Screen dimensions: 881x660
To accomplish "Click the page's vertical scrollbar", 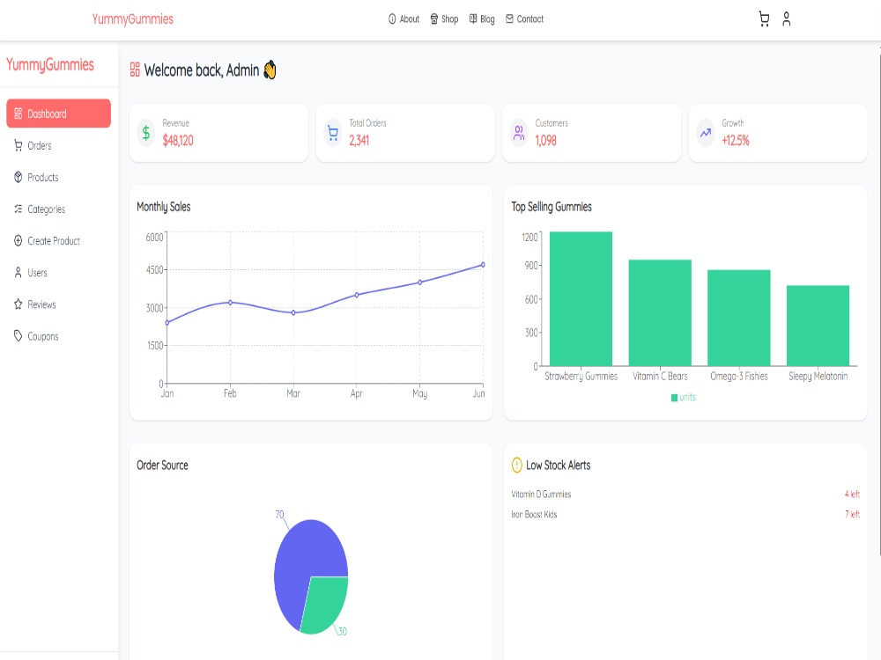I will click(878, 300).
